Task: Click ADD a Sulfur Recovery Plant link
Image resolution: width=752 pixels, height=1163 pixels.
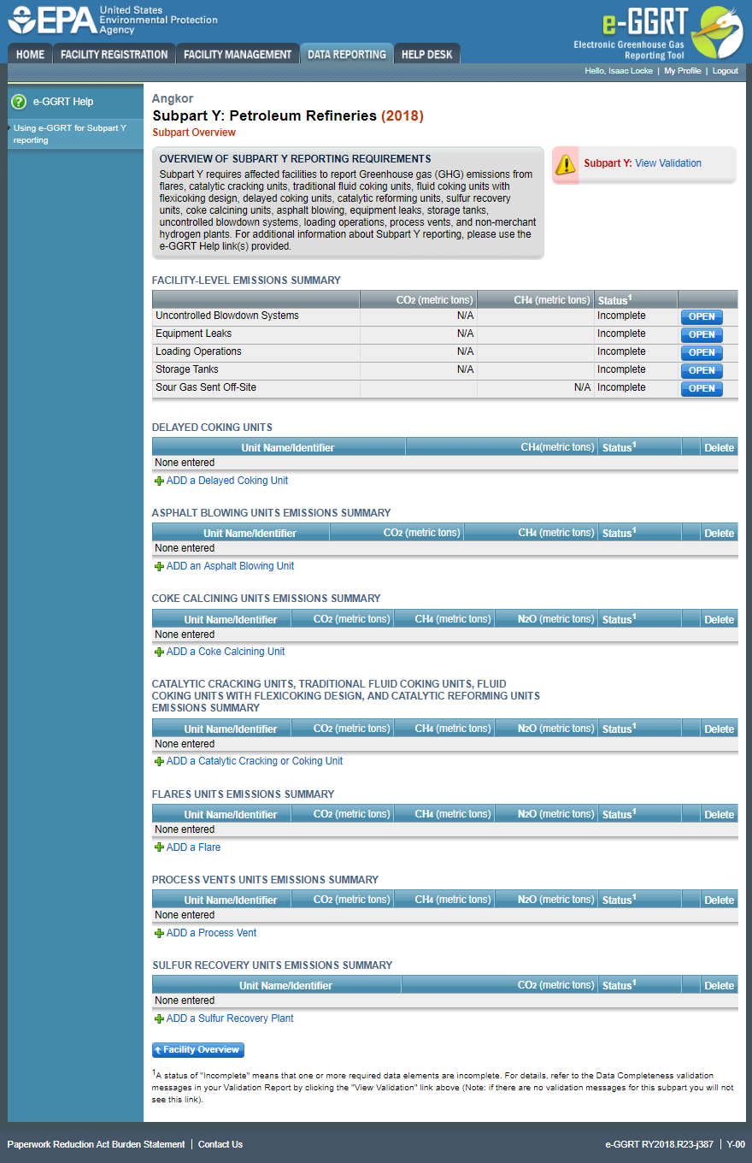Action: (230, 1018)
